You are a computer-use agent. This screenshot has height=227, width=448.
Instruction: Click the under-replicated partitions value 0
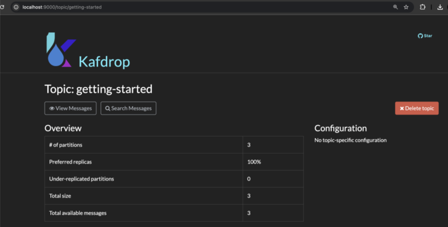pos(249,179)
